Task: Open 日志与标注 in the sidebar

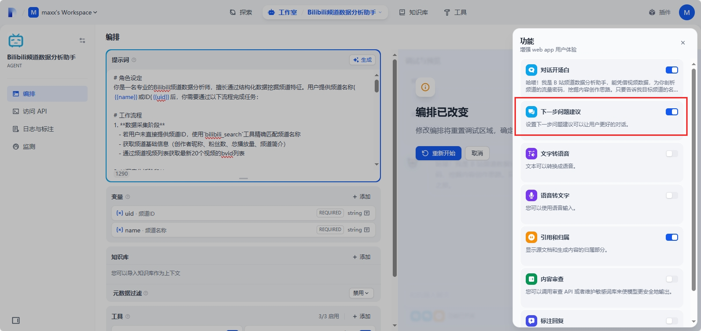Action: [x=47, y=129]
